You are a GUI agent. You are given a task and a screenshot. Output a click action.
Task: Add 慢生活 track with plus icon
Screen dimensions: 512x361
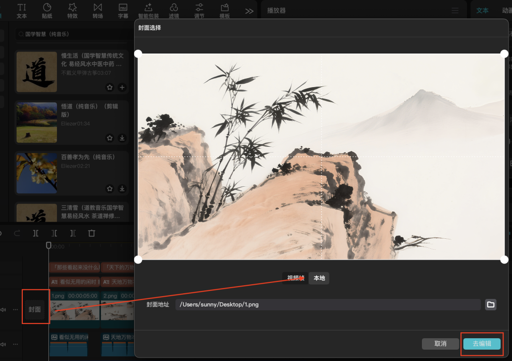pyautogui.click(x=122, y=87)
